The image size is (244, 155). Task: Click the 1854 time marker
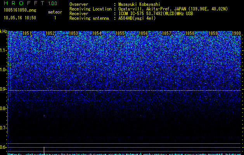(x=97, y=33)
